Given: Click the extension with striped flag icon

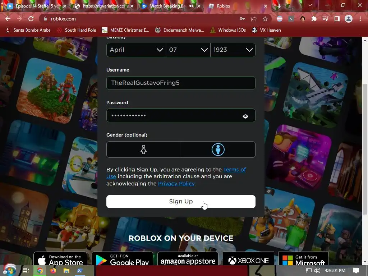Looking at the screenshot, I should tap(280, 19).
